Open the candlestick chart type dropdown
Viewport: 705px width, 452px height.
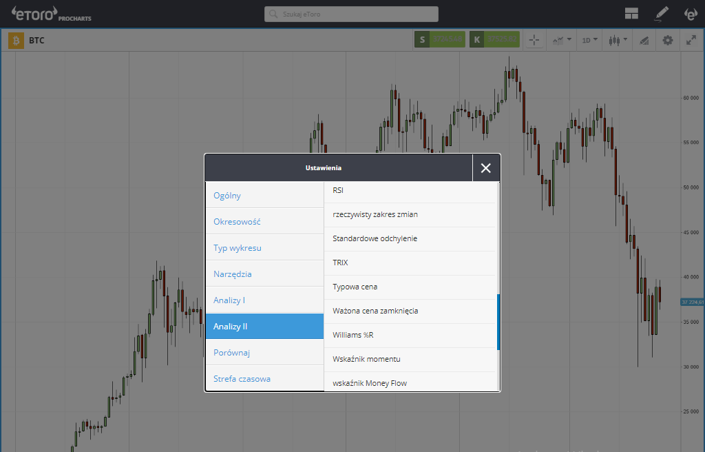(618, 40)
